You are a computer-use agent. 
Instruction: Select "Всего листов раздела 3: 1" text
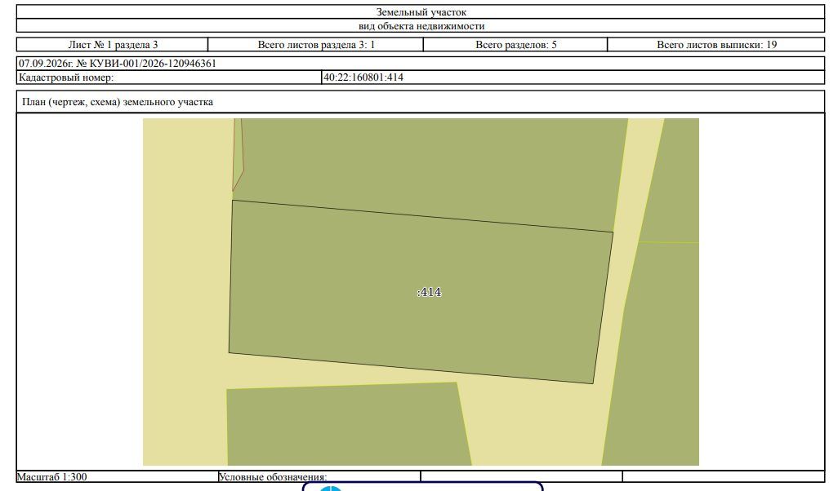[x=316, y=45]
